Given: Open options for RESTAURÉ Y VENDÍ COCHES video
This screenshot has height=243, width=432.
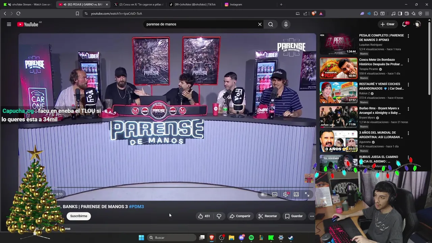Looking at the screenshot, I should 408,84.
